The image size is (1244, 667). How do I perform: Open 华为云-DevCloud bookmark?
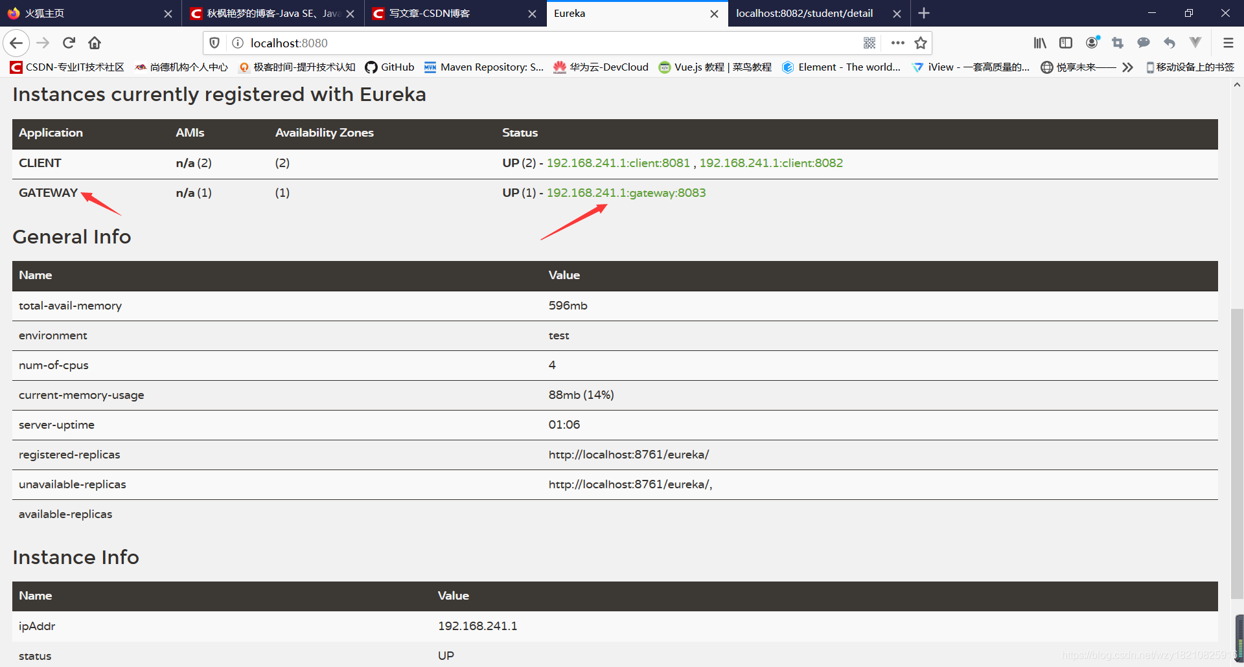(601, 67)
